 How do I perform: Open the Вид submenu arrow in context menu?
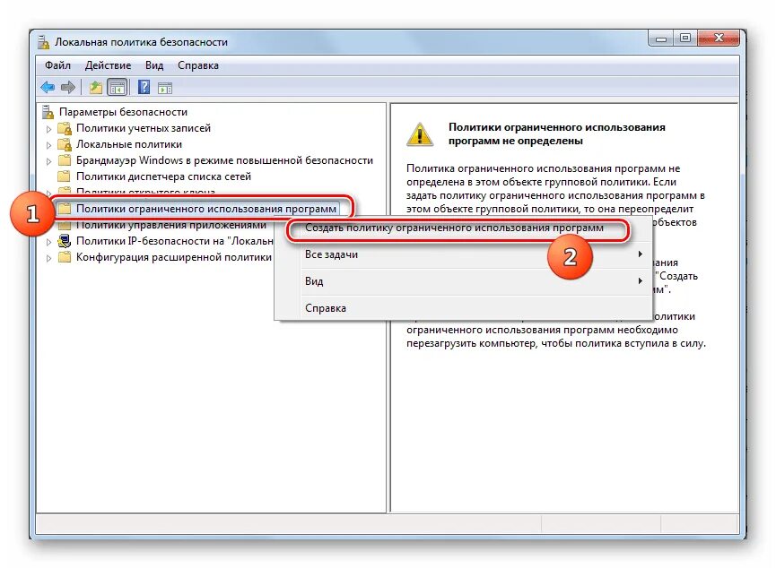point(641,280)
